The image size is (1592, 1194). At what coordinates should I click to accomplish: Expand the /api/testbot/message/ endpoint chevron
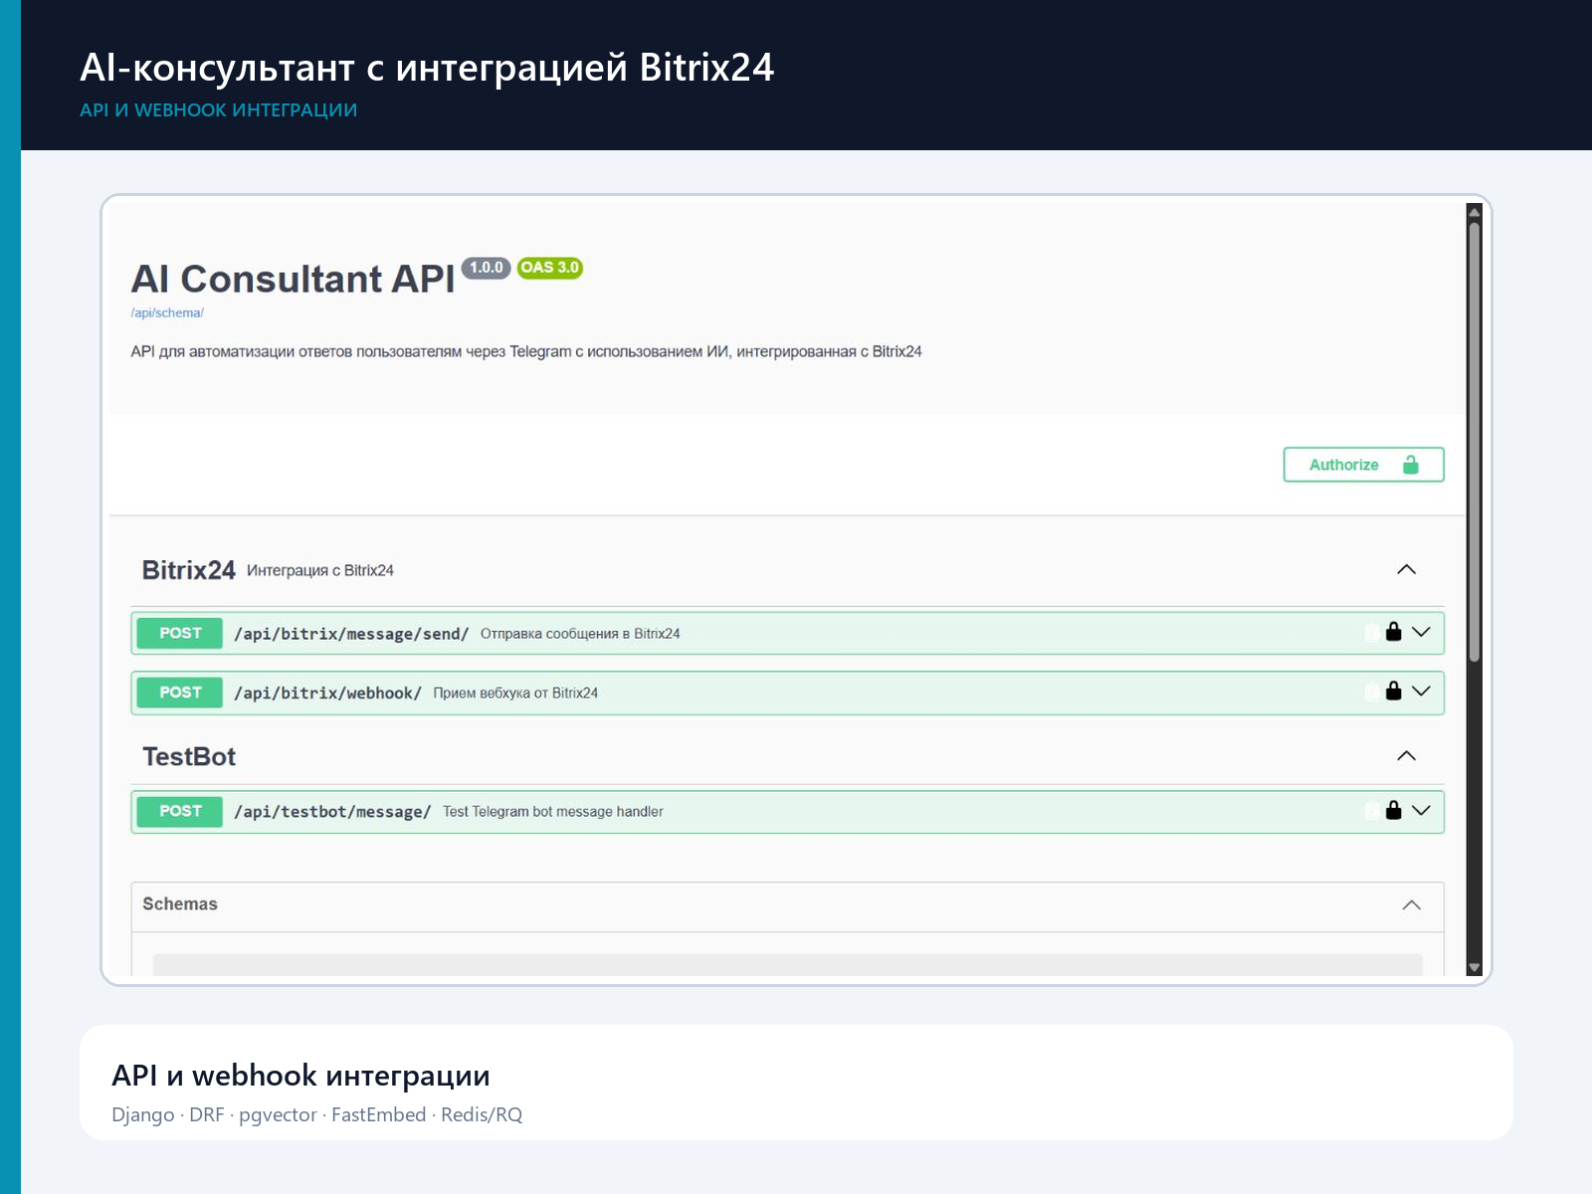tap(1421, 810)
